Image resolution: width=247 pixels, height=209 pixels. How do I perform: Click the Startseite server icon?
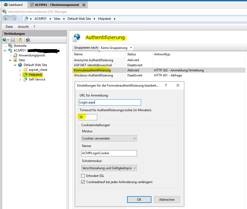10,46
